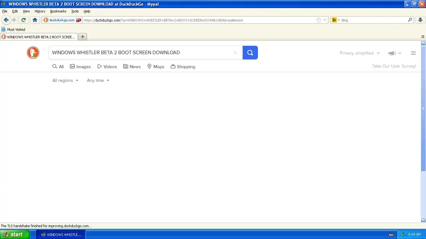Click the blue DuckDuckGo search button
Viewport: 426px width, 239px height.
250,53
